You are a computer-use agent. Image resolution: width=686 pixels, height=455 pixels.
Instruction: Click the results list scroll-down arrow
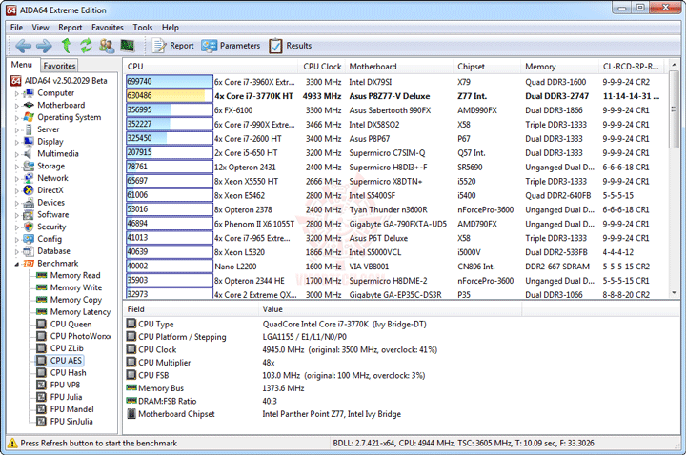[675, 293]
